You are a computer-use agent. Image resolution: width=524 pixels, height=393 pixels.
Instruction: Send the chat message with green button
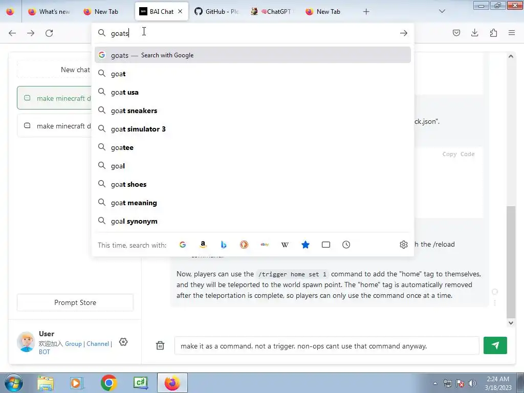495,345
